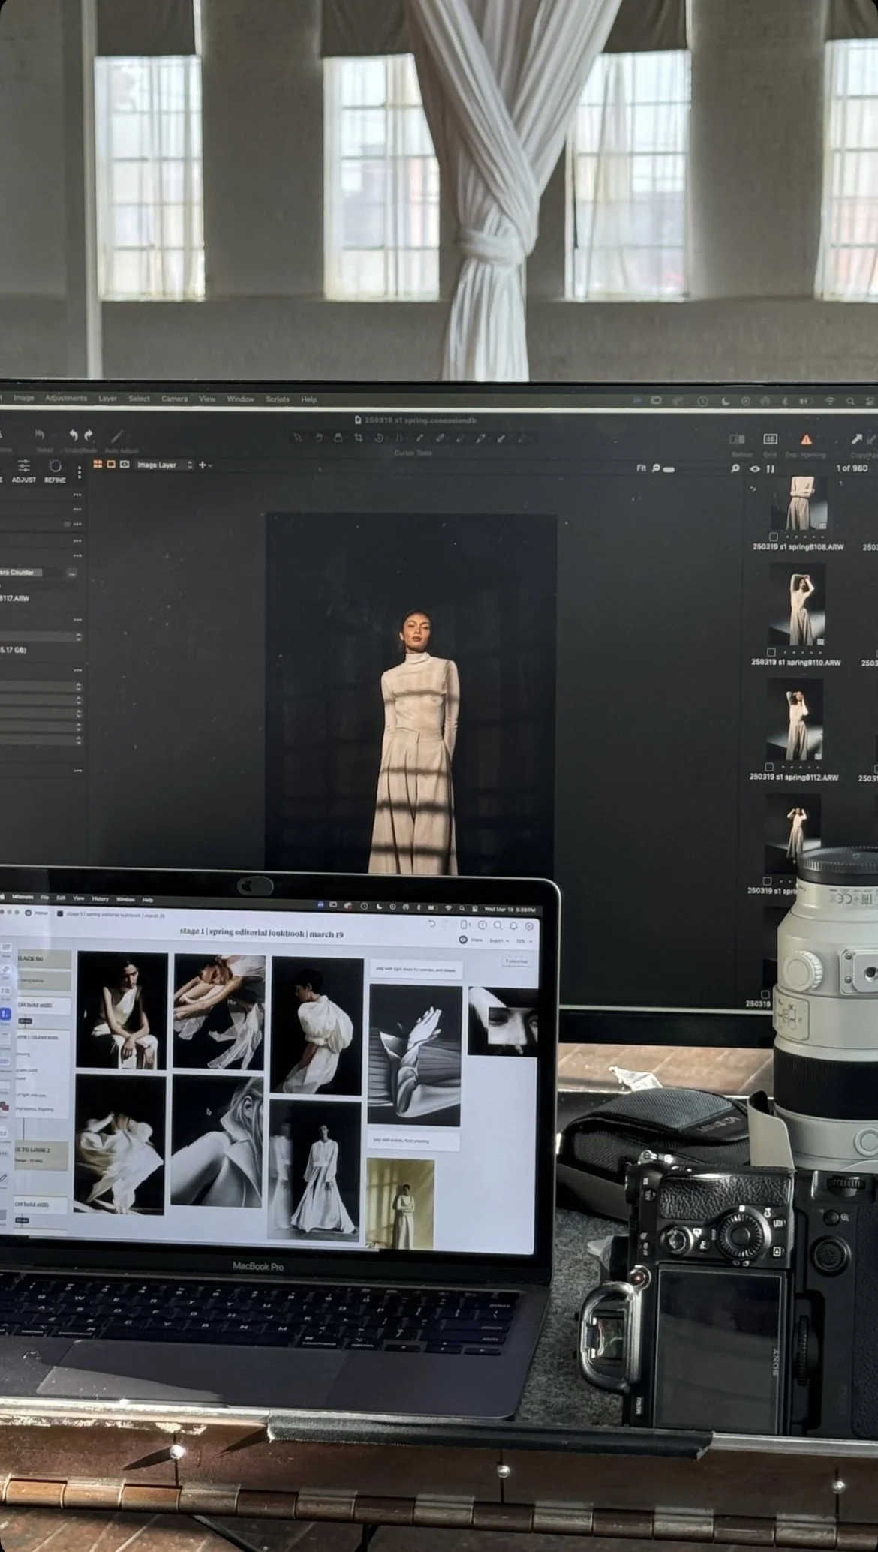Click the date and time in MacBook menu bar
878x1552 pixels.
click(x=510, y=910)
